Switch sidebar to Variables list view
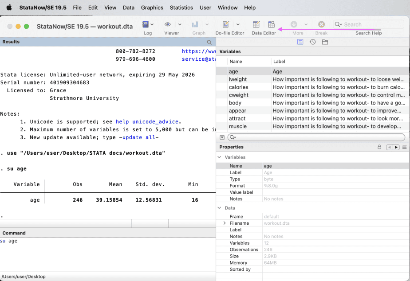 (x=300, y=42)
